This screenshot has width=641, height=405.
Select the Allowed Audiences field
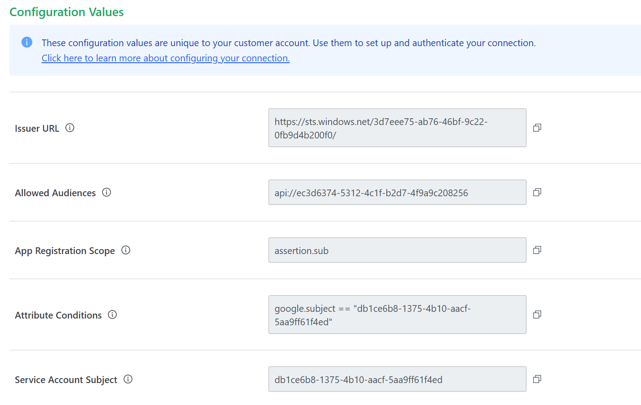397,192
